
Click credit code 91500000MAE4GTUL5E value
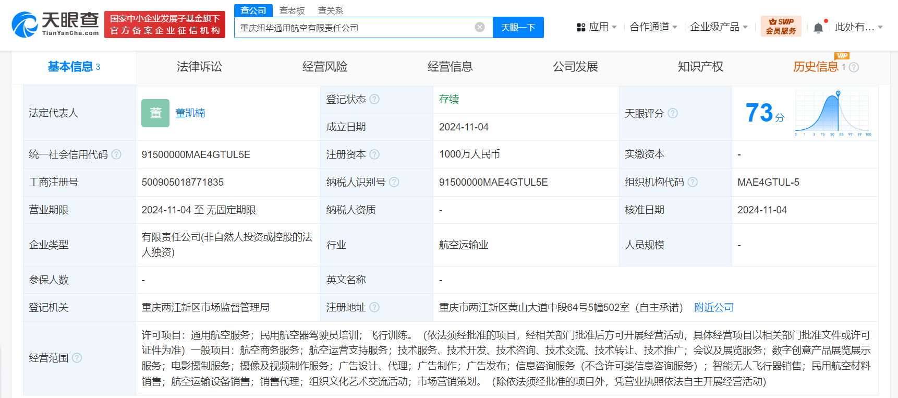point(196,154)
